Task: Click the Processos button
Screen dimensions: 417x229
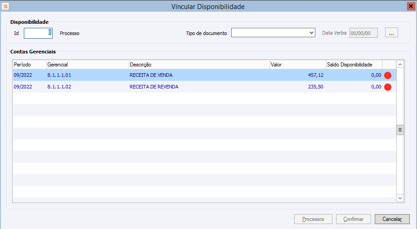Action: (x=313, y=219)
